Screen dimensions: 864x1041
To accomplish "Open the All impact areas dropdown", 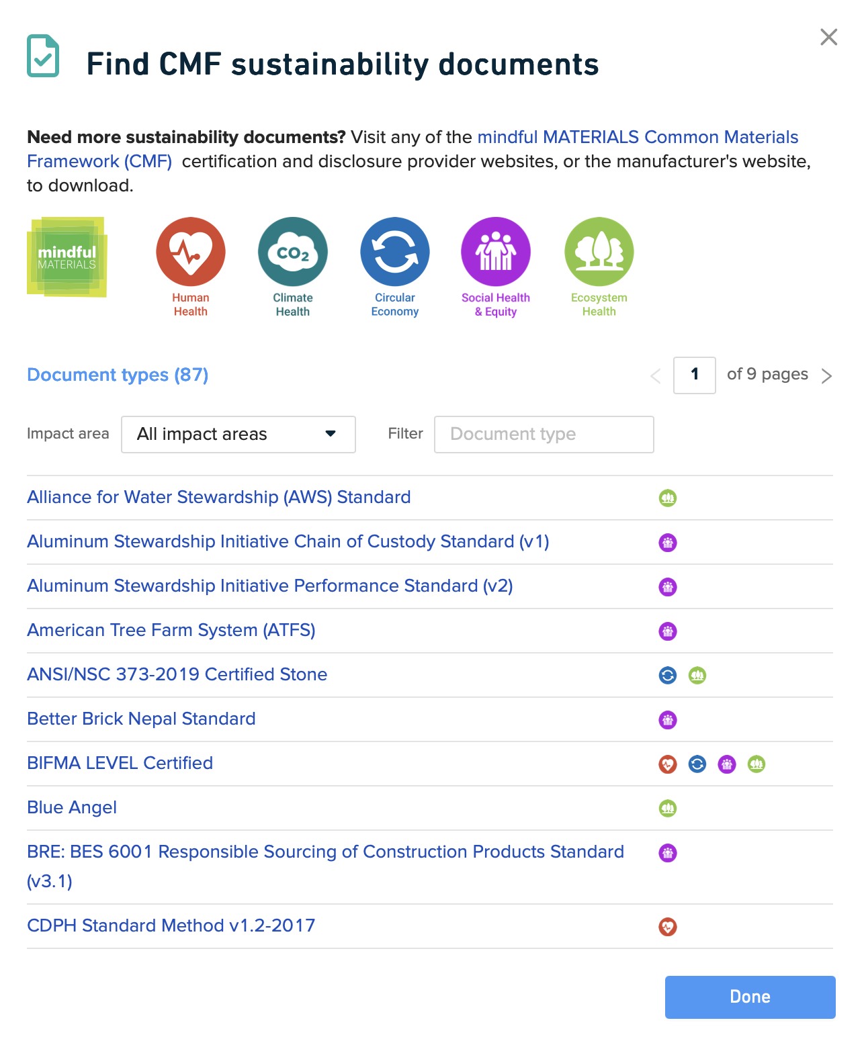I will (x=239, y=435).
